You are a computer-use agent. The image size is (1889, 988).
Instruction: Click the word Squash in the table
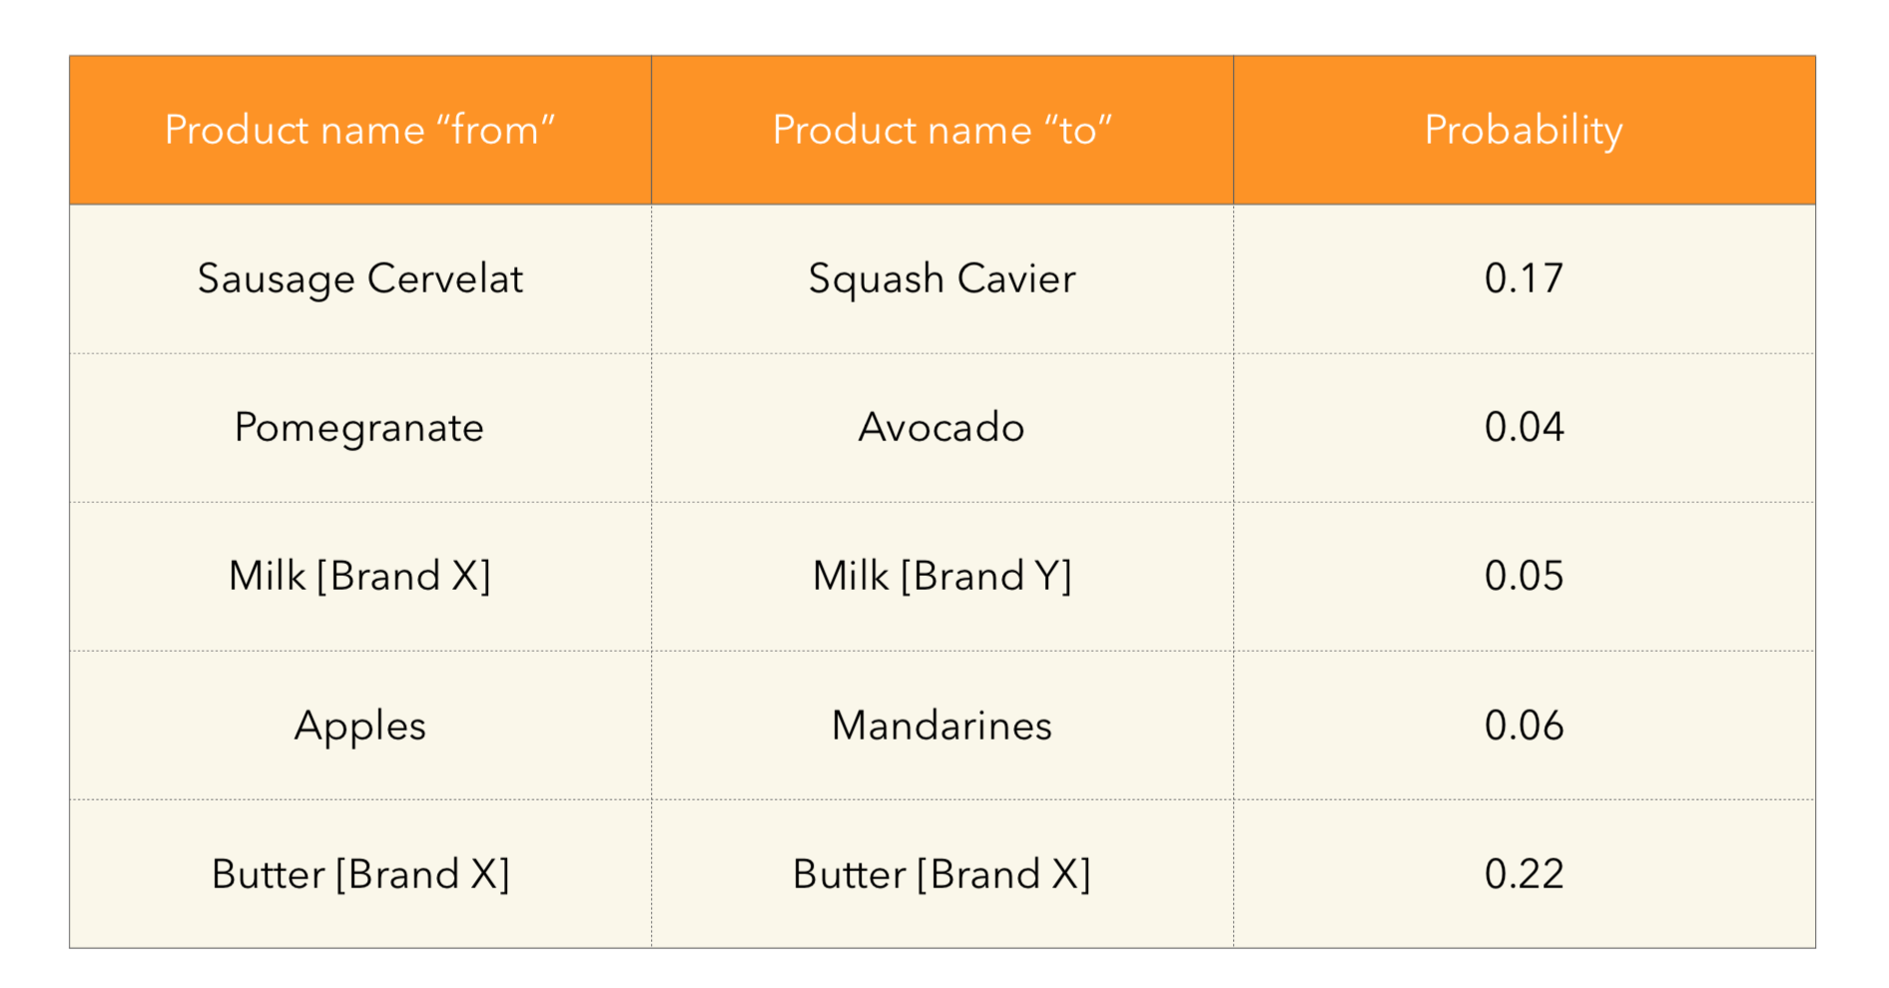click(x=876, y=278)
